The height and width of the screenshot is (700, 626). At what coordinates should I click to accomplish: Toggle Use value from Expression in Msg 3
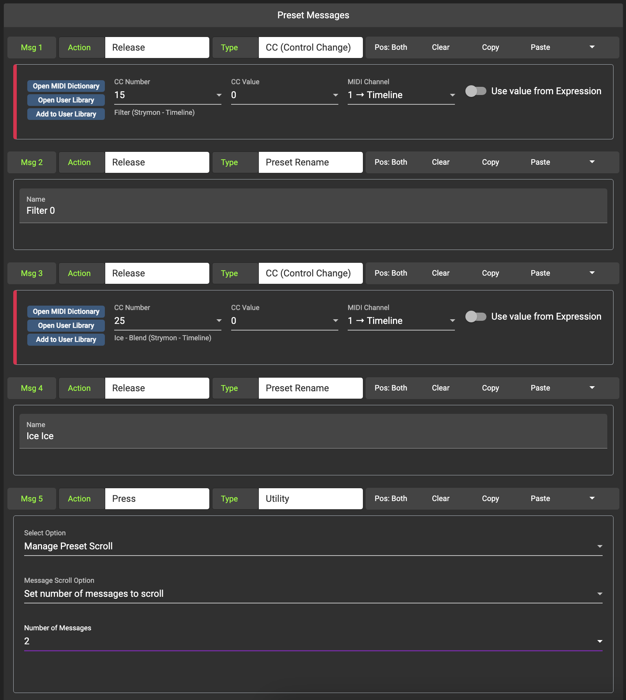click(x=476, y=317)
